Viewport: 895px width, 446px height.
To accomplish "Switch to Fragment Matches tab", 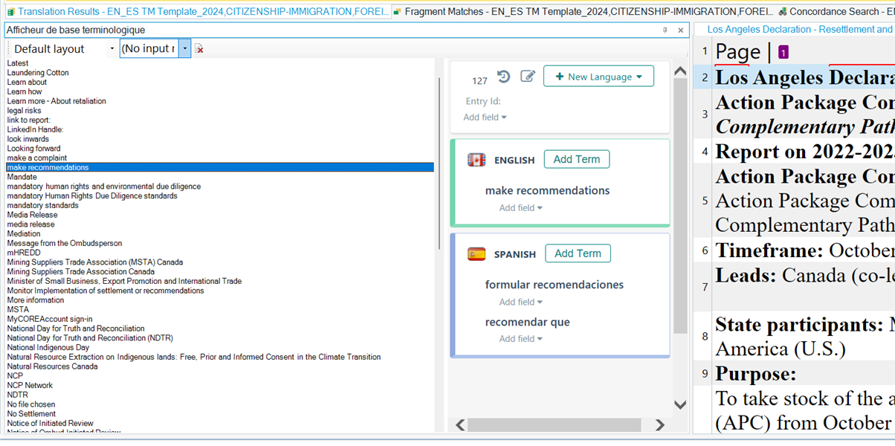I will [x=584, y=11].
